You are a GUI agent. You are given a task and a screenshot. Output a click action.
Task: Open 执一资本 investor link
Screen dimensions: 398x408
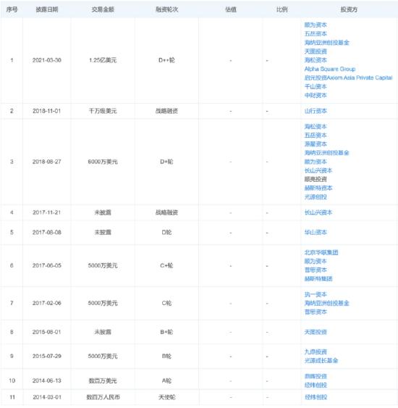316,294
